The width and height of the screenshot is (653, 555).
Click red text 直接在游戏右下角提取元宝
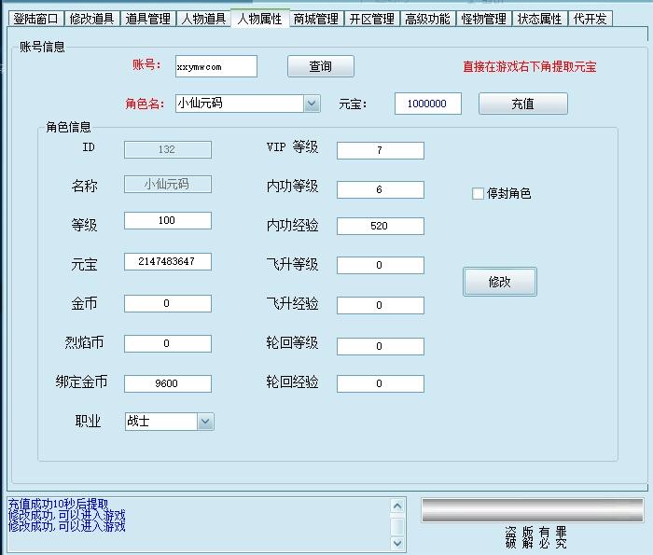point(530,66)
